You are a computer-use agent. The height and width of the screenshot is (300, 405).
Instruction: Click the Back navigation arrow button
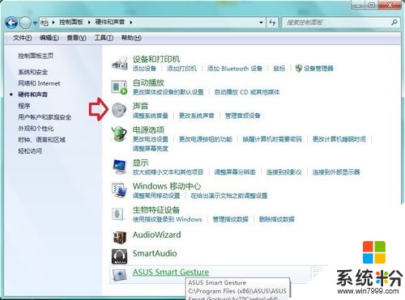(x=11, y=23)
